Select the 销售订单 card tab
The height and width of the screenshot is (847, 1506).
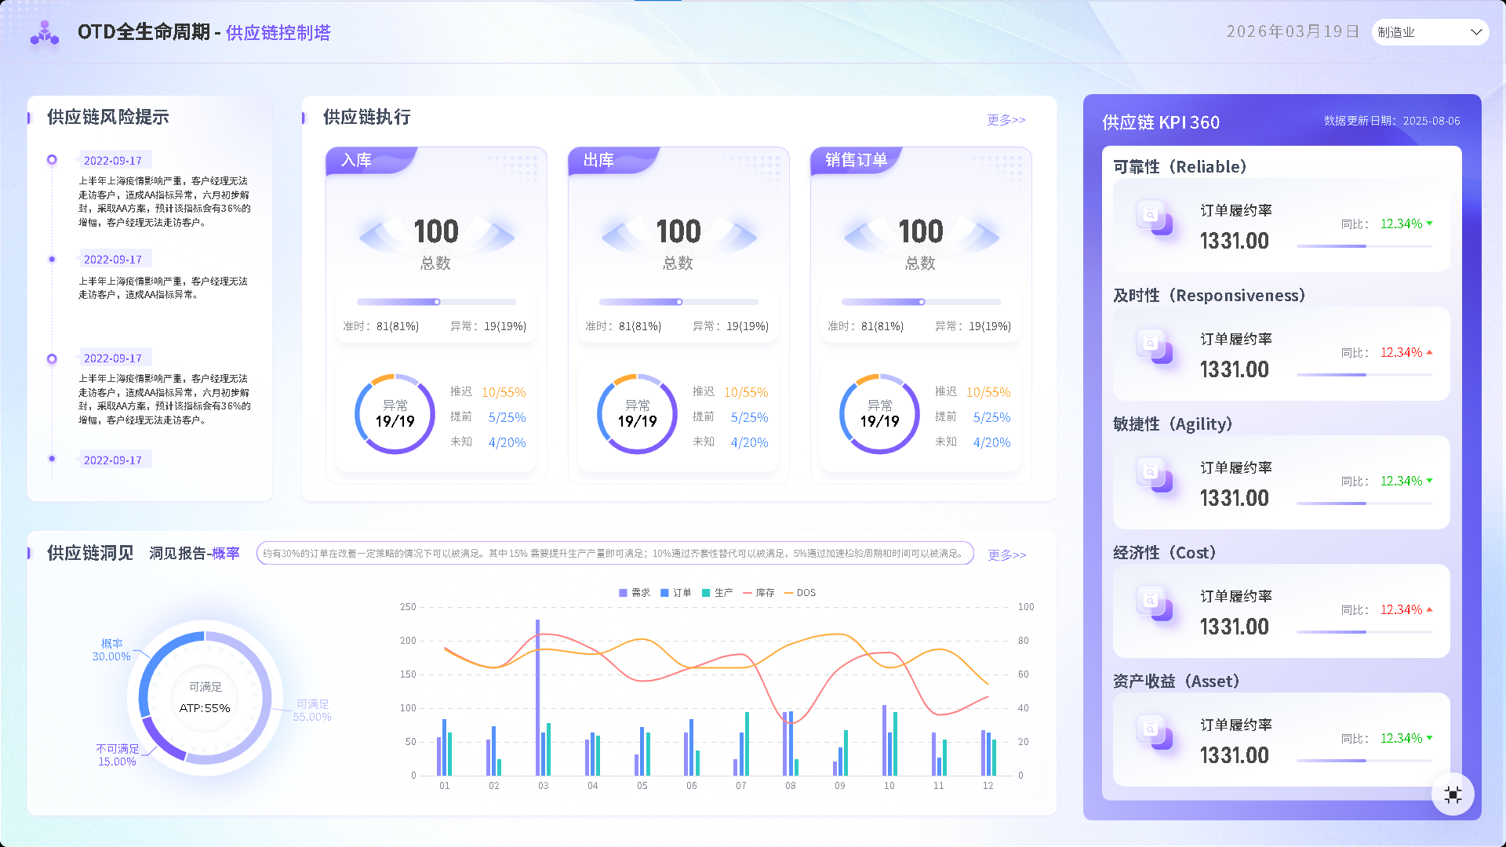coord(855,160)
